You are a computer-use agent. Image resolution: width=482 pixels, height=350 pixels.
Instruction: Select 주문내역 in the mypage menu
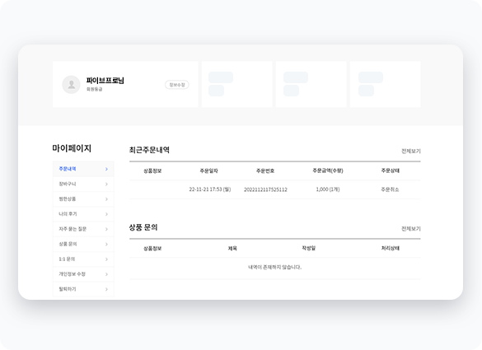tap(83, 169)
